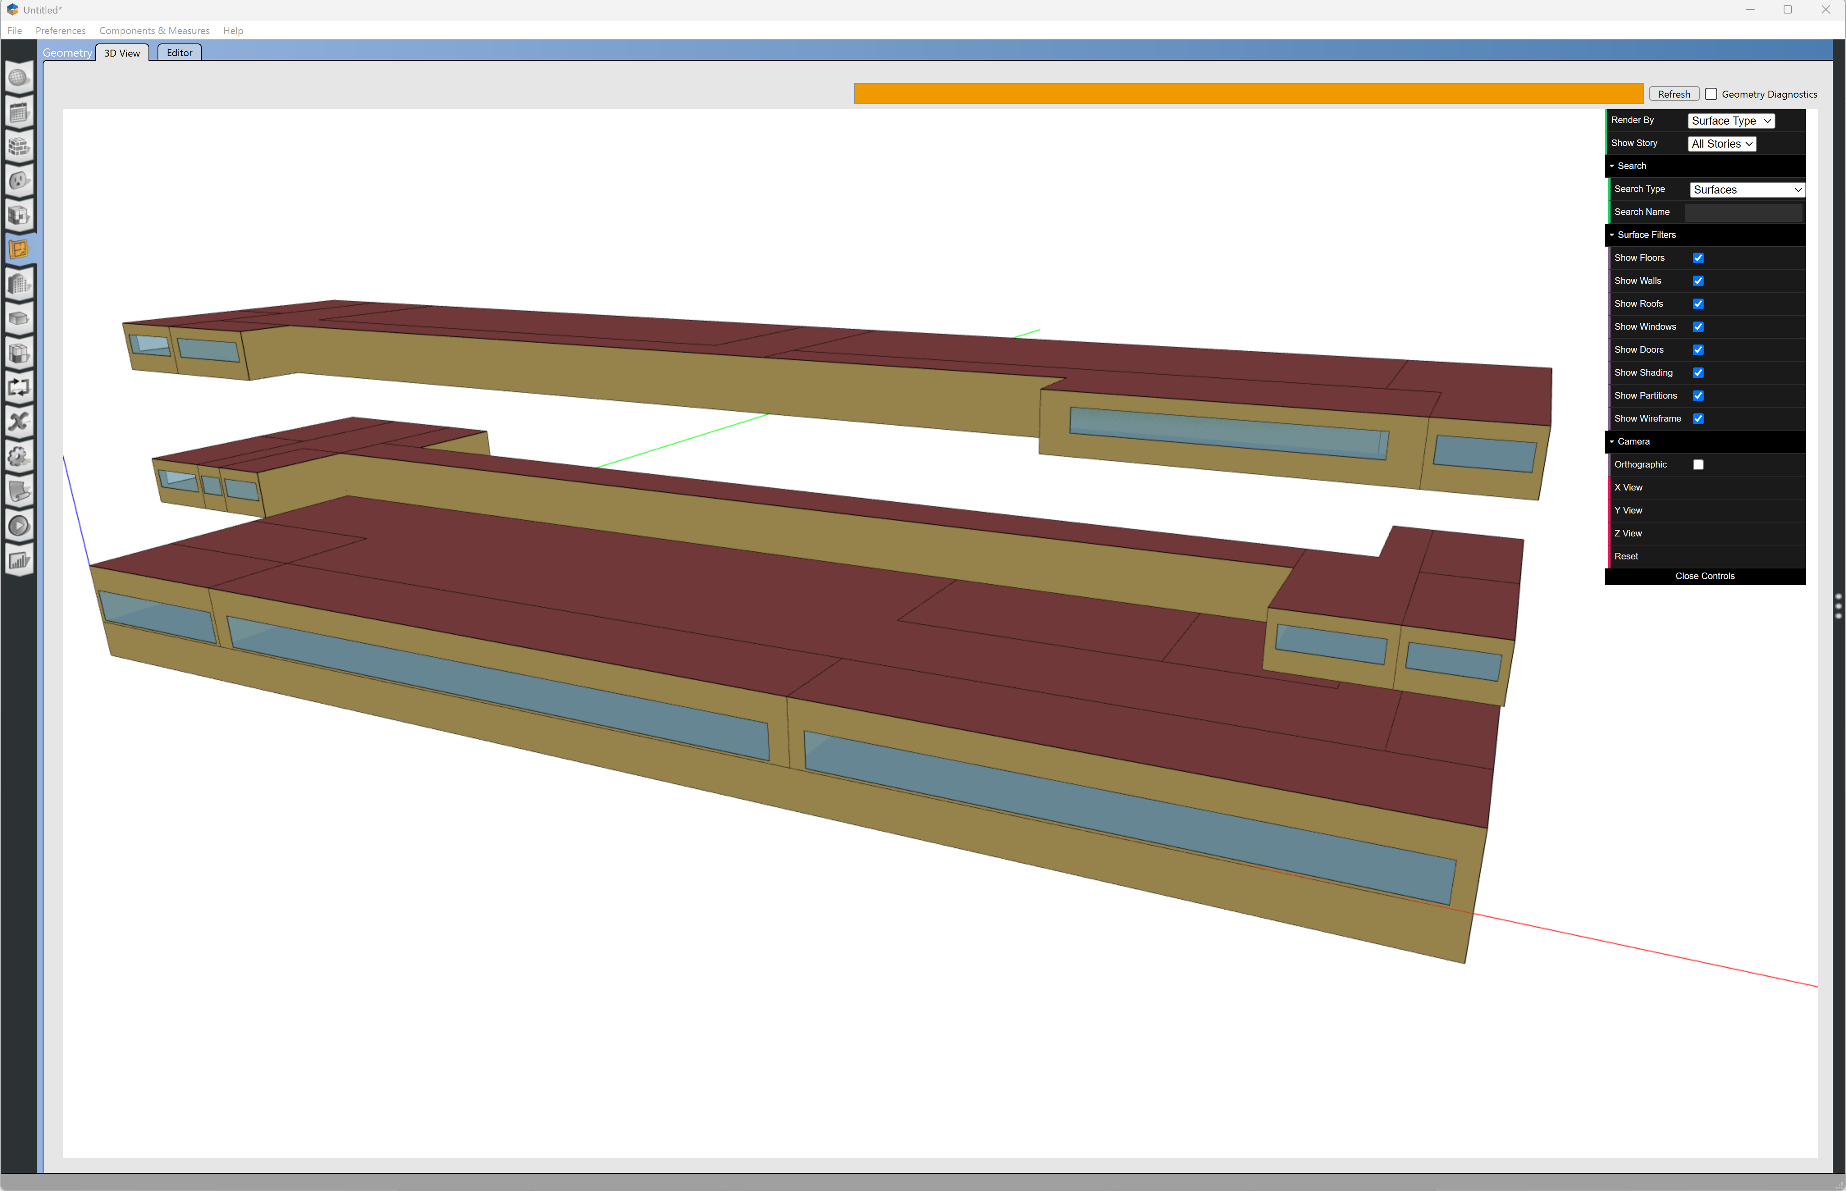Screen dimensions: 1846x1191
Task: Open the Simulation Settings gear icon
Action: click(18, 456)
